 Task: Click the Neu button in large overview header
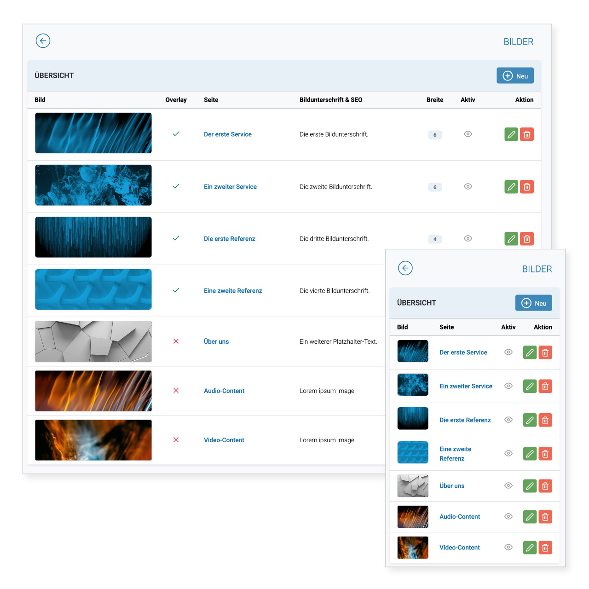[515, 76]
